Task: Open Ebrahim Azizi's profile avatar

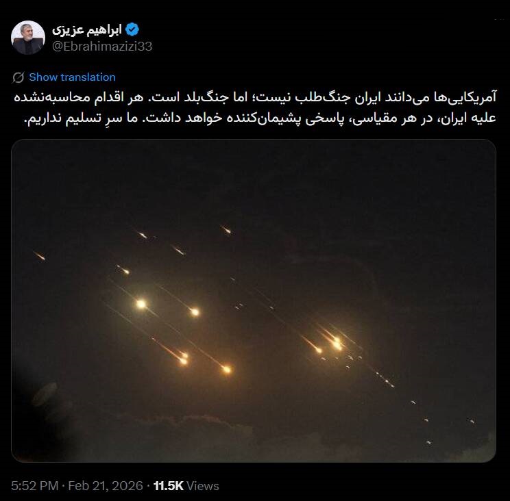Action: [x=27, y=38]
